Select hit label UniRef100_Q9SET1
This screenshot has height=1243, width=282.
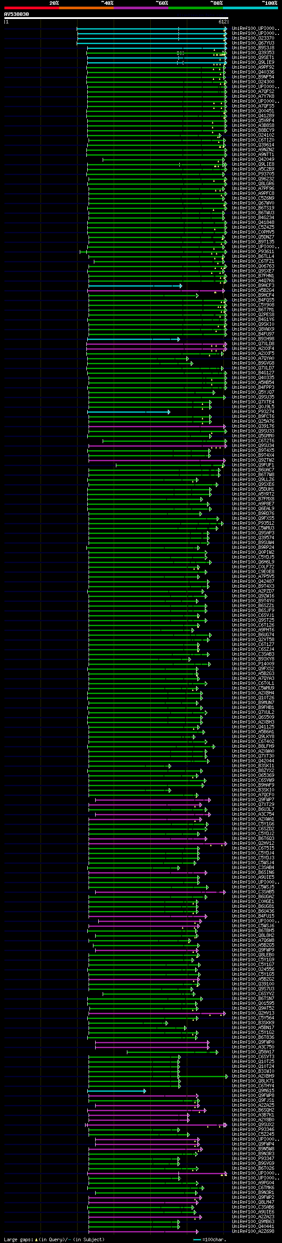point(253,57)
